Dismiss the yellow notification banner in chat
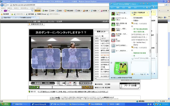 (x=147, y=13)
